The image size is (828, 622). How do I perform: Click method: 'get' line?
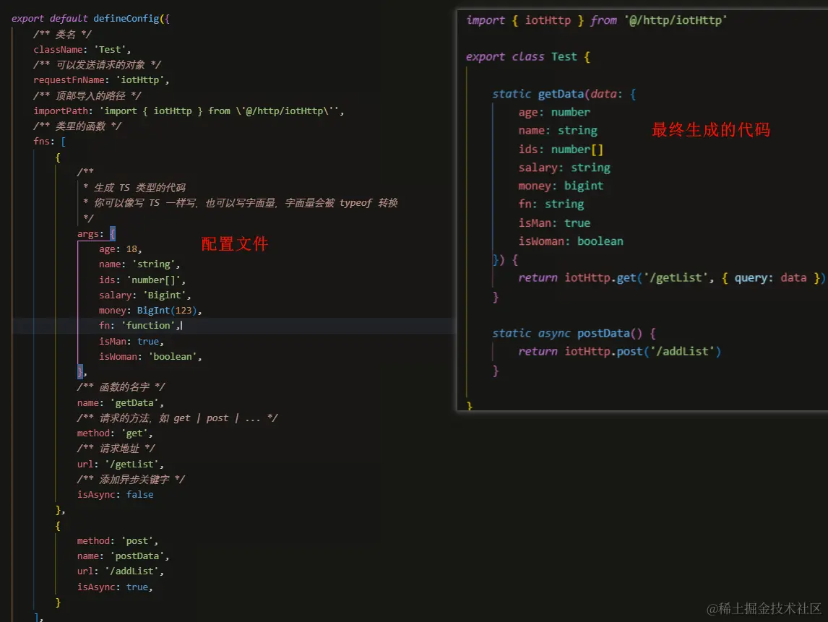115,433
